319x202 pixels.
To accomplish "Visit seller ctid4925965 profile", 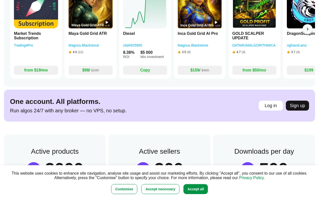I will 132,45.
